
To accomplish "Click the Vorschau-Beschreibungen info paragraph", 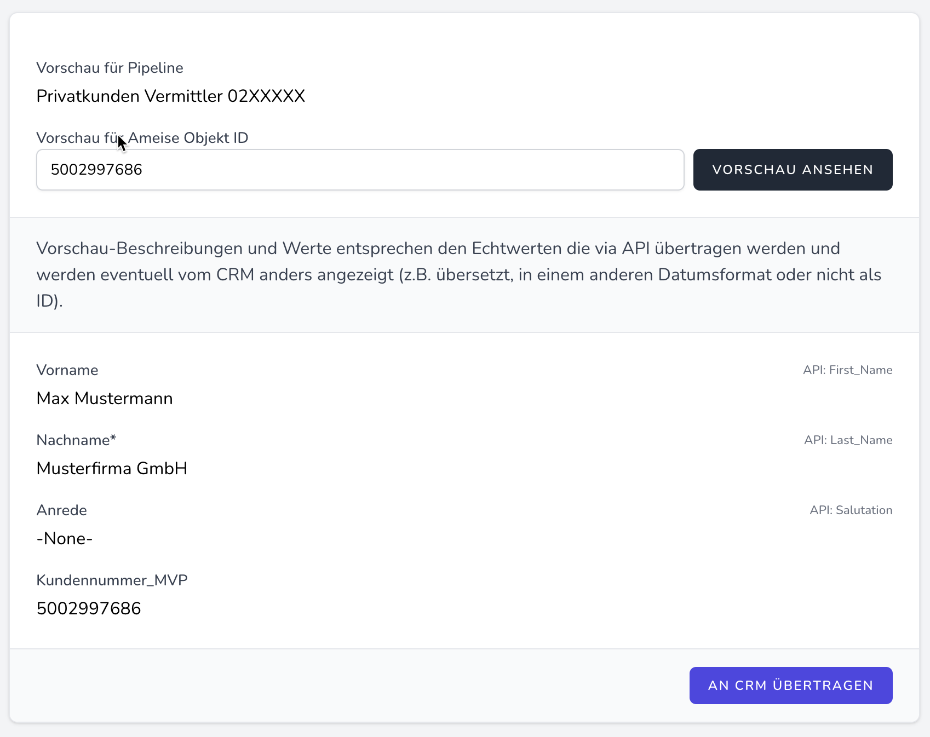I will [x=459, y=275].
